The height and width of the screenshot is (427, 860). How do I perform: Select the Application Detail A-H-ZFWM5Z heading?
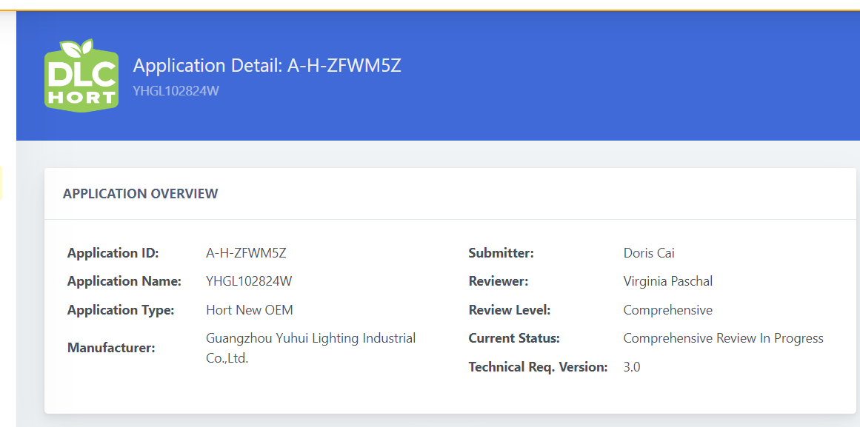[267, 66]
